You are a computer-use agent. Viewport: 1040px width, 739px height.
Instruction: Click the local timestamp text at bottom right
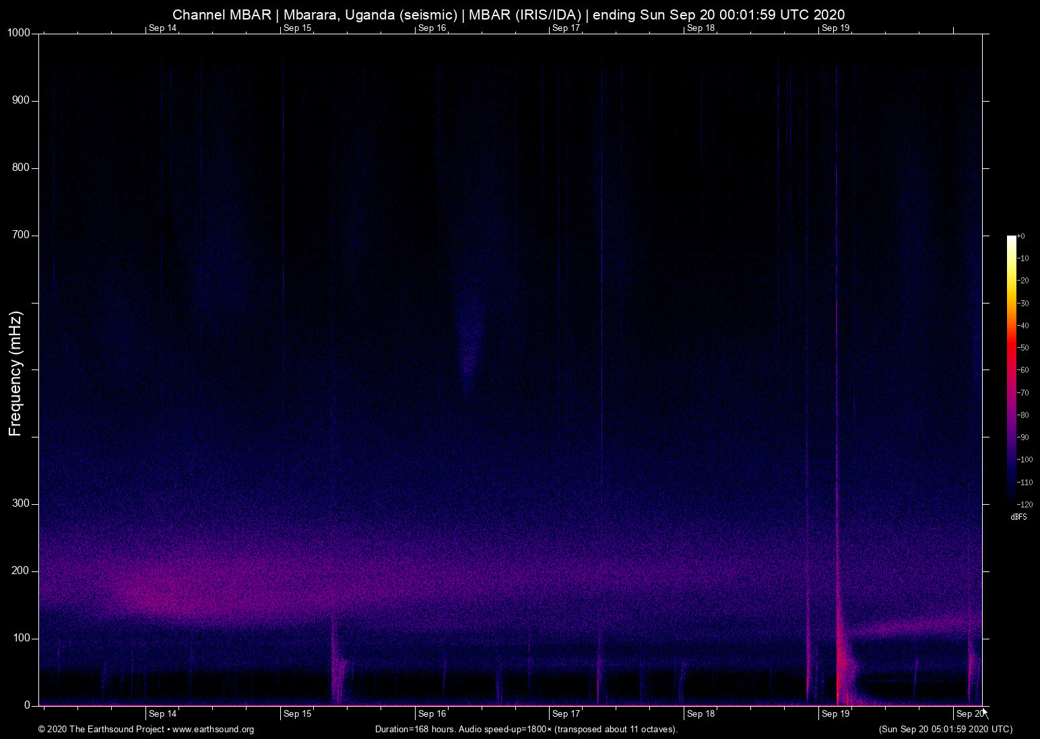[945, 730]
